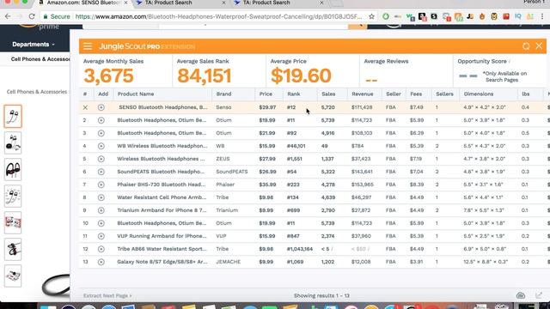The height and width of the screenshot is (309, 550).
Task: Add WB Wireless Bluetooth Headphones to tracker
Action: (x=101, y=146)
